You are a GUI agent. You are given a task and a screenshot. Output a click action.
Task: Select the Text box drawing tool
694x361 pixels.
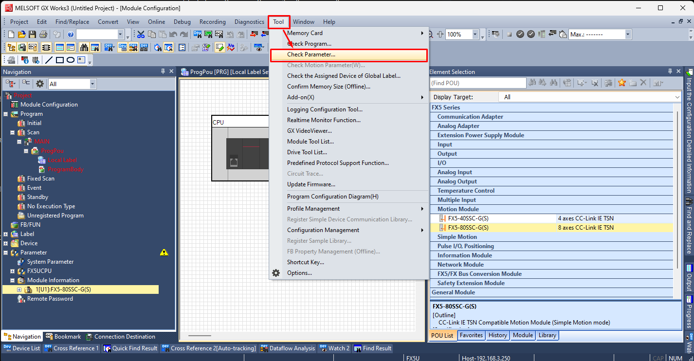(81, 60)
